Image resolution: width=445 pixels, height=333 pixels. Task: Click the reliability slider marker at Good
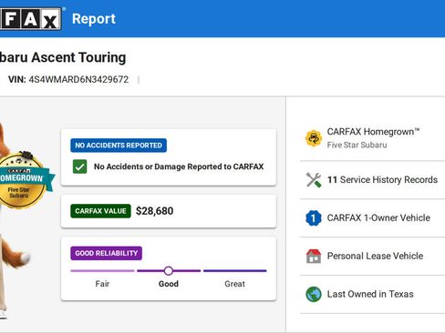point(169,271)
